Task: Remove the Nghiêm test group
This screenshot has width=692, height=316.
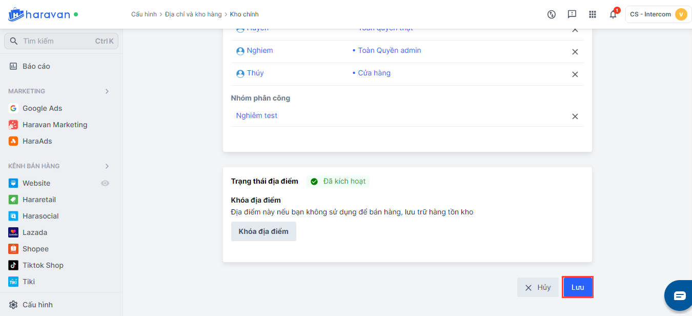Action: point(575,116)
